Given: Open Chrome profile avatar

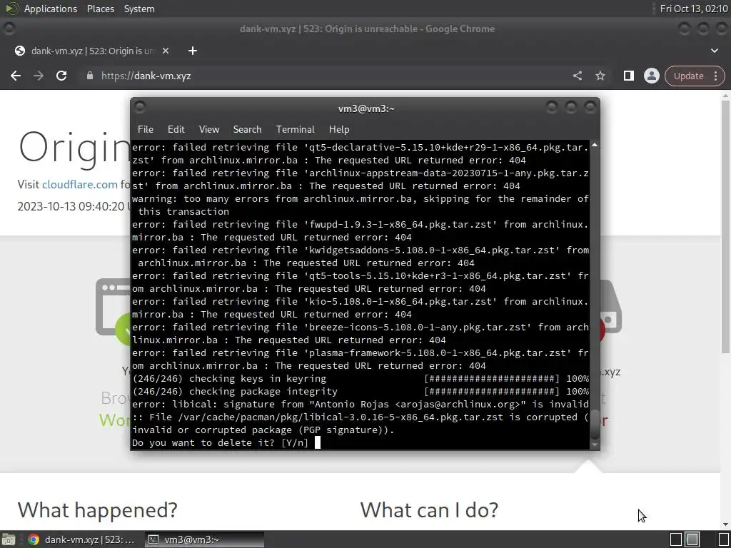Looking at the screenshot, I should (x=651, y=76).
